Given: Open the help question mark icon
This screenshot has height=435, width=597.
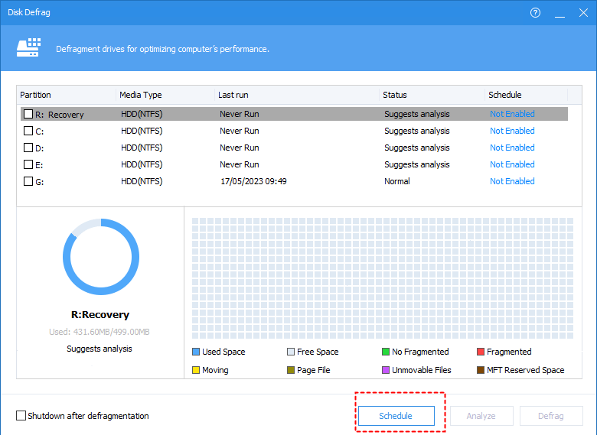Looking at the screenshot, I should 535,12.
